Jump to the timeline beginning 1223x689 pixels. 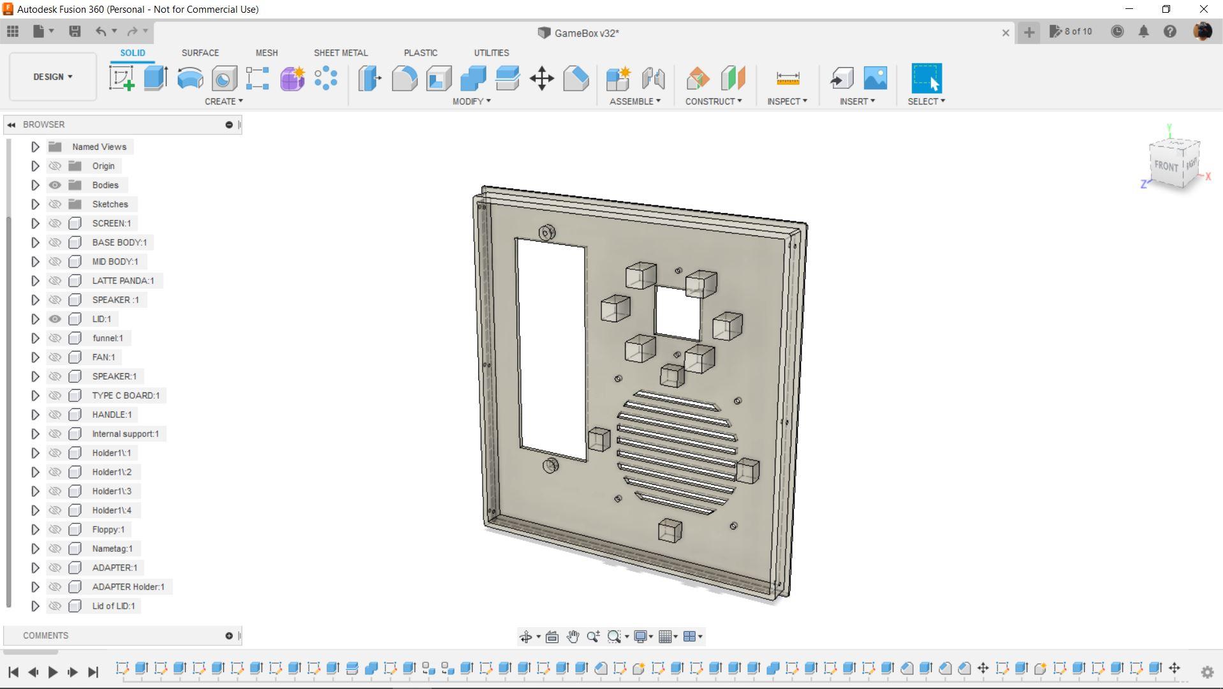13,672
